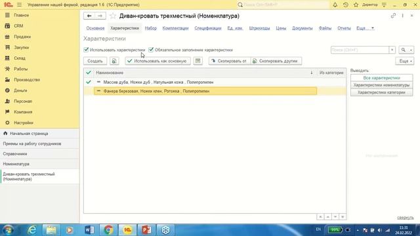Open the 1C main menu hamburger icon
The width and height of the screenshot is (420, 236).
(x=19, y=5)
